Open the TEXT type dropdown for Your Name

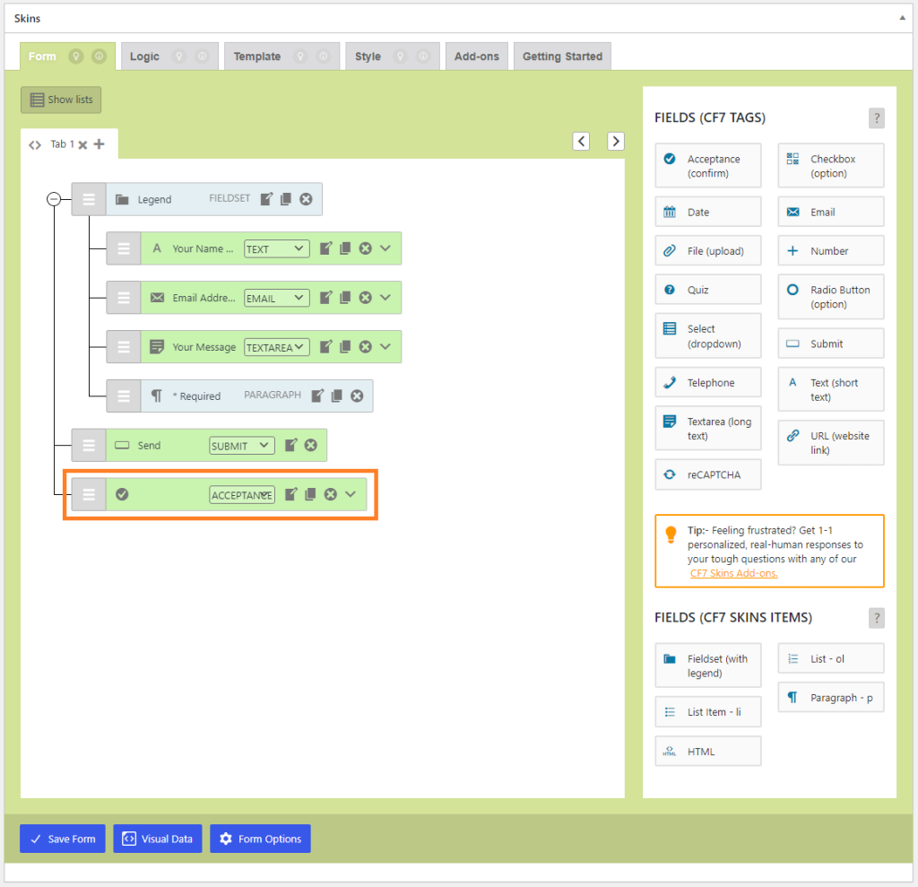[276, 249]
